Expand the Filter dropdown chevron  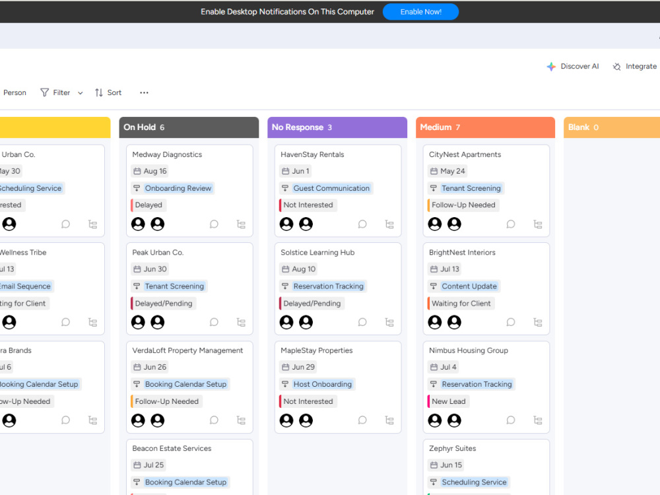coord(80,93)
